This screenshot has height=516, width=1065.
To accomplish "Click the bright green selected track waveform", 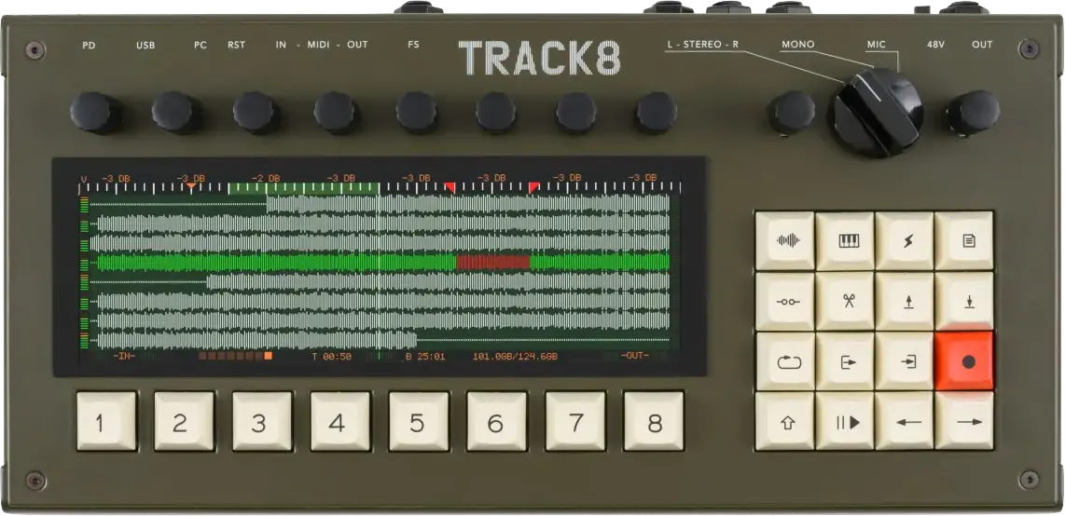I will (383, 263).
